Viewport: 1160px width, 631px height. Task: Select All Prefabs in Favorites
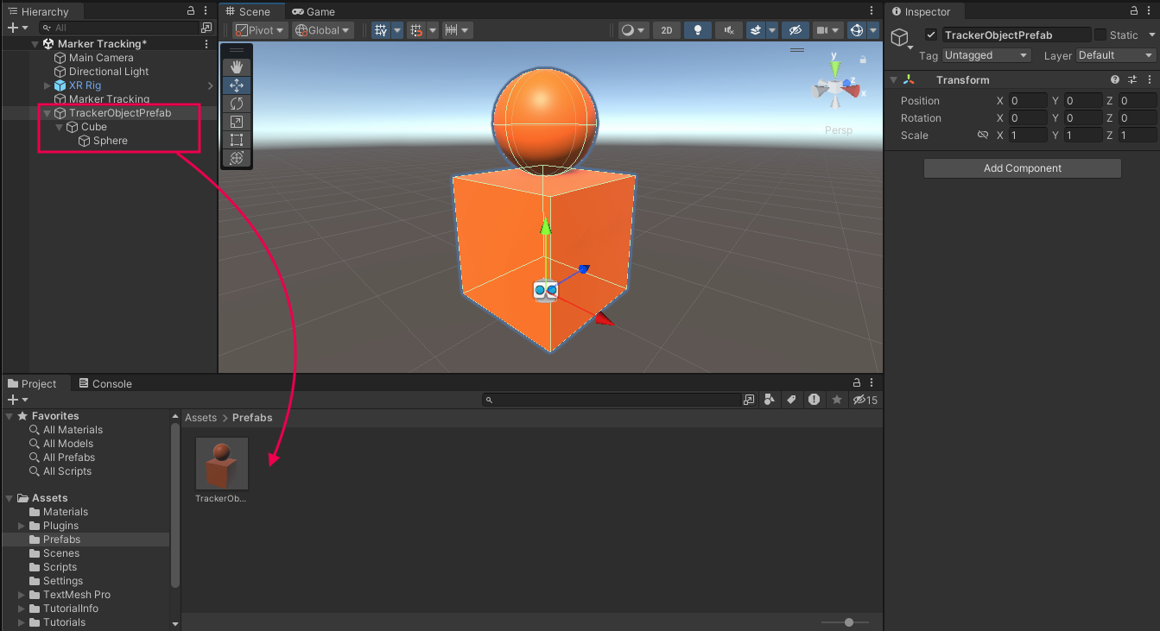pos(69,457)
